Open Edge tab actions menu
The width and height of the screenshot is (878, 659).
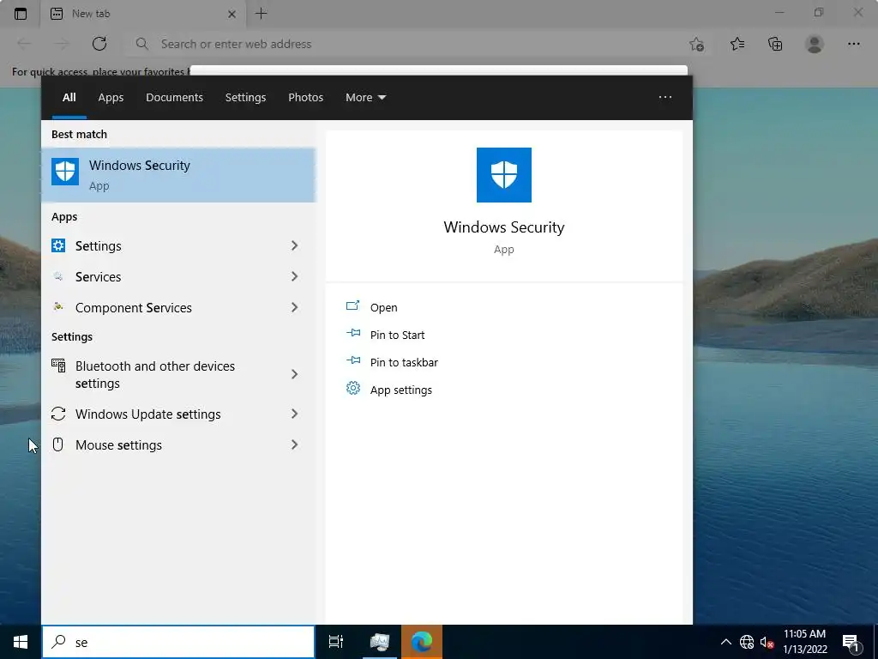point(21,14)
